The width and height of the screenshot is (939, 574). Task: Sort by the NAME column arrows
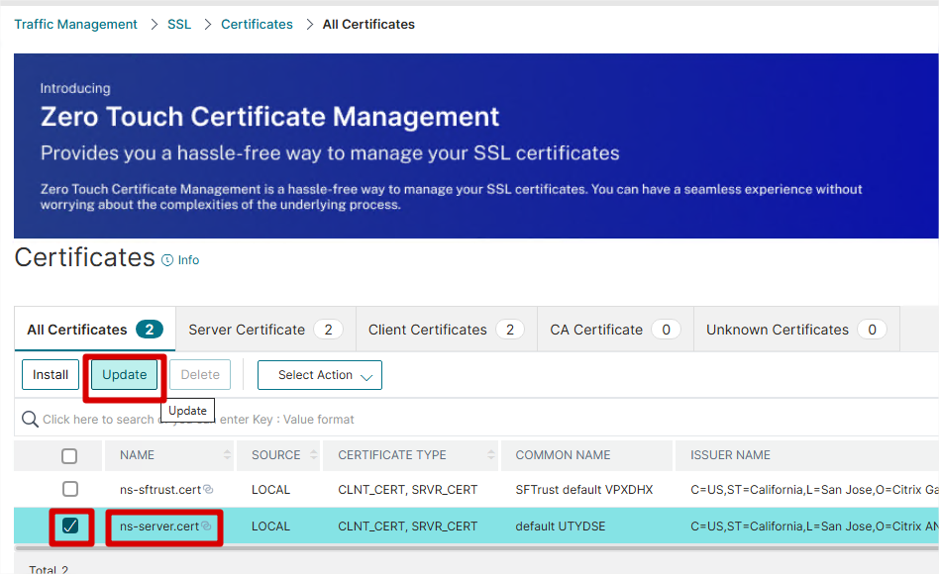pyautogui.click(x=227, y=455)
